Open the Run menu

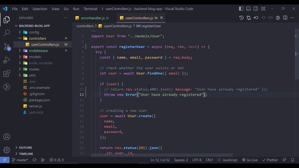pyautogui.click(x=76, y=9)
